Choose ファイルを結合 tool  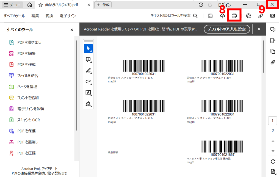[23, 76]
